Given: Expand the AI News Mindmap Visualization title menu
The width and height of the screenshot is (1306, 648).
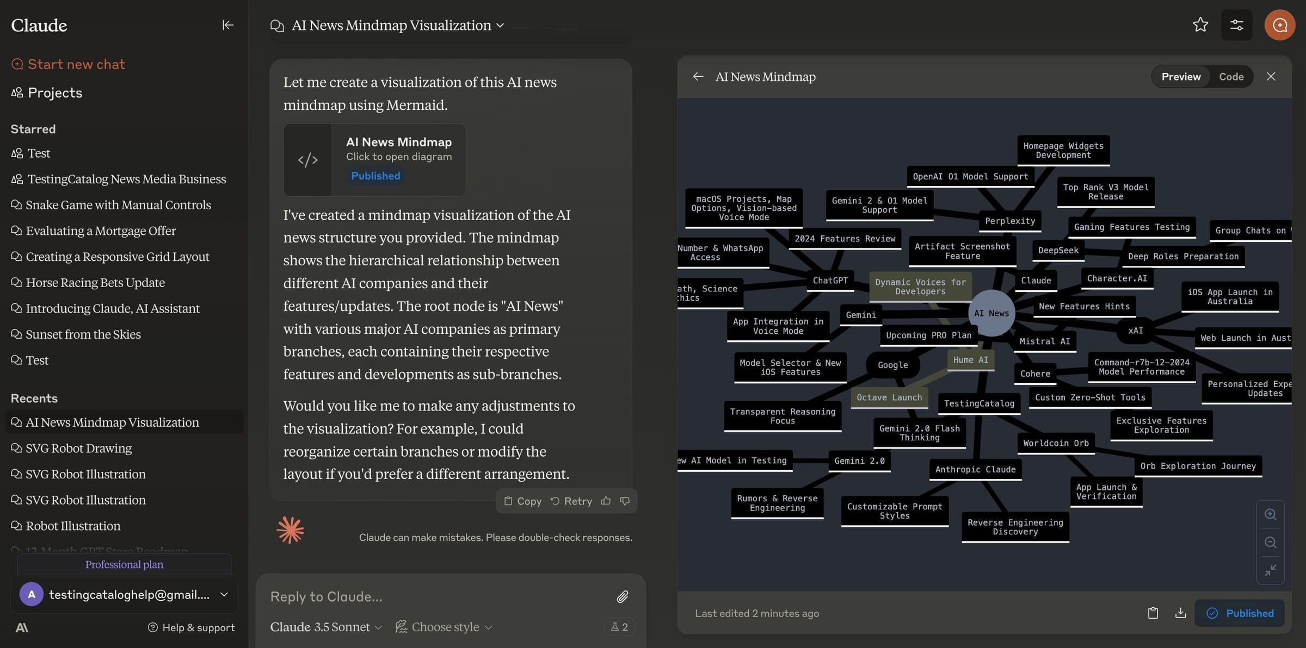Looking at the screenshot, I should point(500,25).
